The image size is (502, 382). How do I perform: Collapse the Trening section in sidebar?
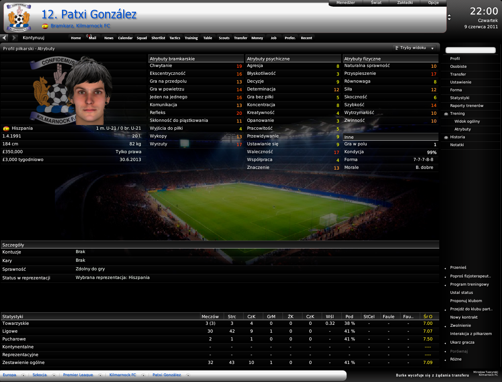click(446, 114)
